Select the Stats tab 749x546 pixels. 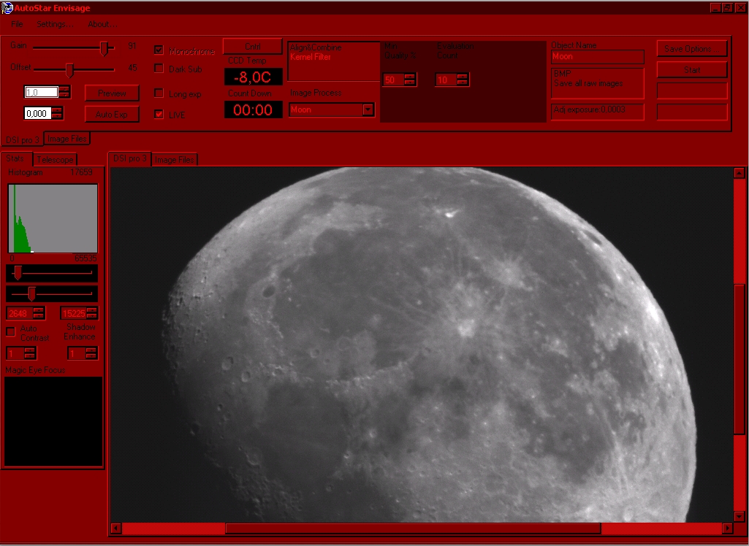(15, 158)
